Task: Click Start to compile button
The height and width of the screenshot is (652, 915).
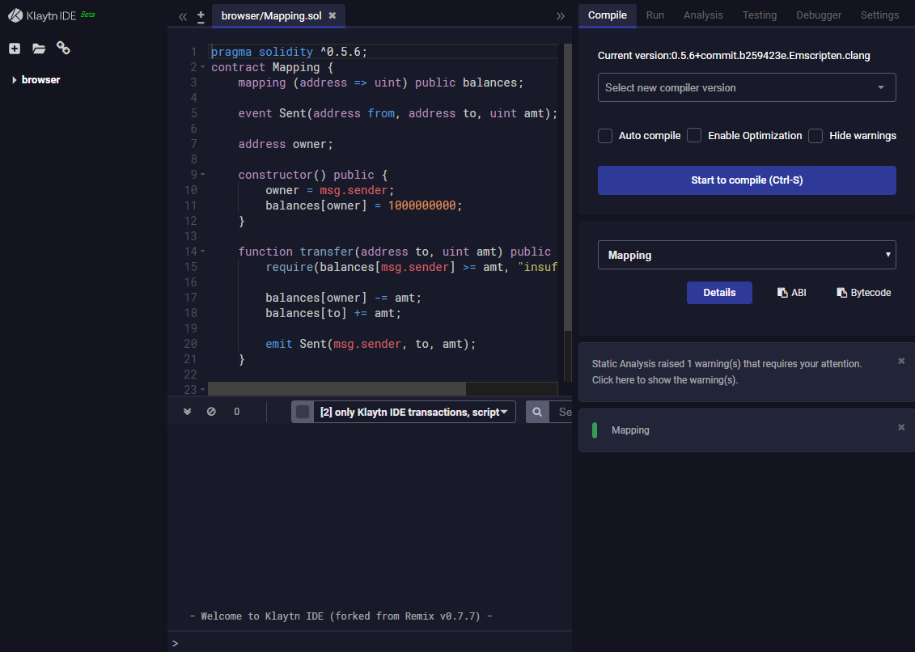Action: coord(747,180)
